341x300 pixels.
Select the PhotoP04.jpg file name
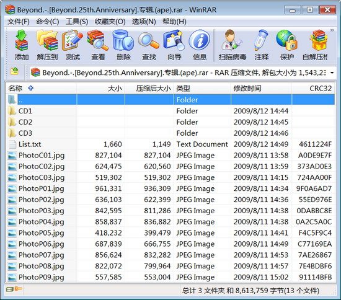click(x=42, y=222)
